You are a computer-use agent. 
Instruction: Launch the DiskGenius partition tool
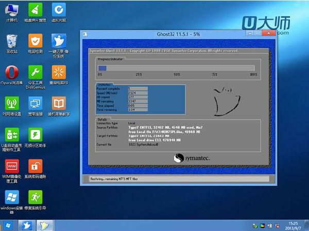point(35,72)
